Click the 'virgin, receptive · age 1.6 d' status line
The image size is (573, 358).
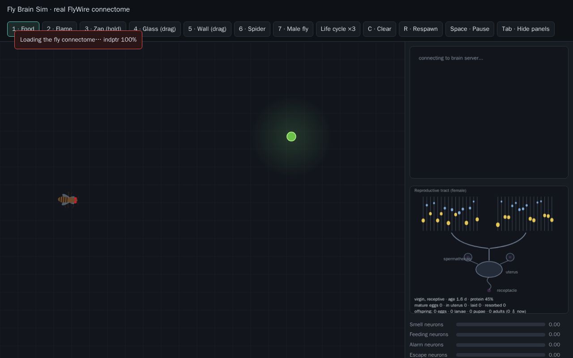[454, 299]
